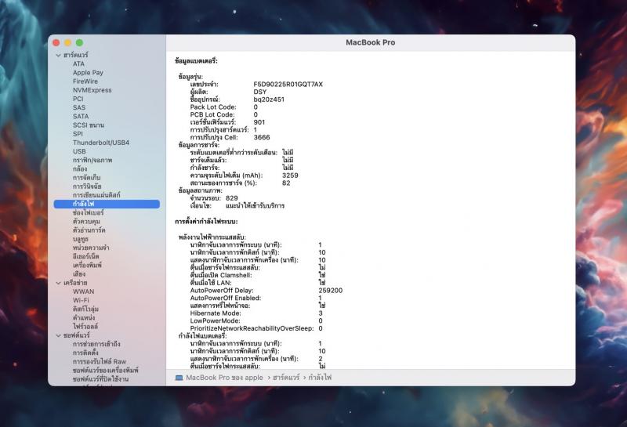Select เสียง in the sidebar
627x427 pixels.
coord(79,274)
